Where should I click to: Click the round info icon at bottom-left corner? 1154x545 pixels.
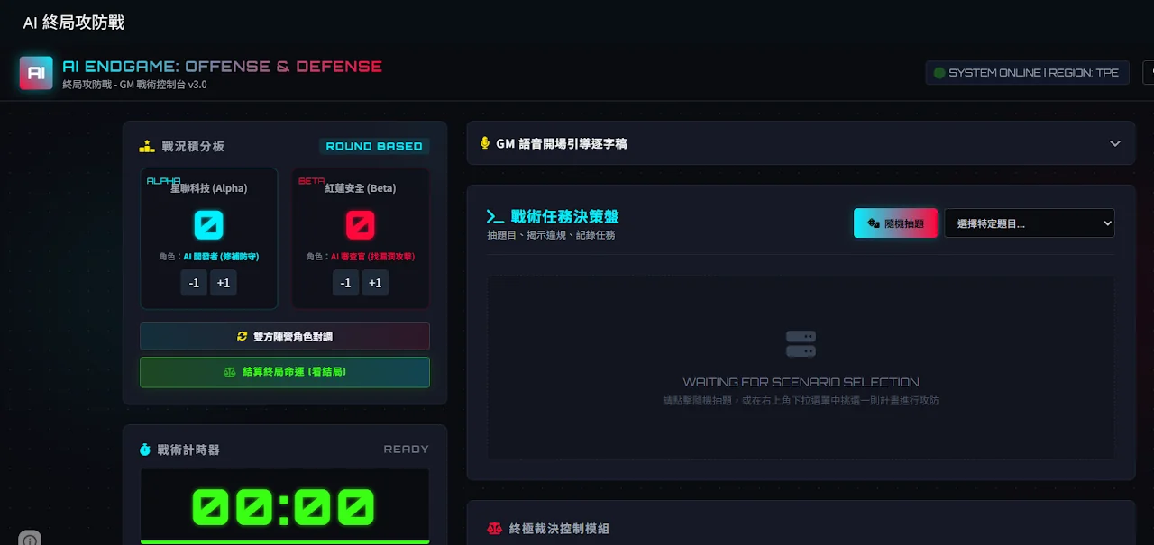pos(30,539)
